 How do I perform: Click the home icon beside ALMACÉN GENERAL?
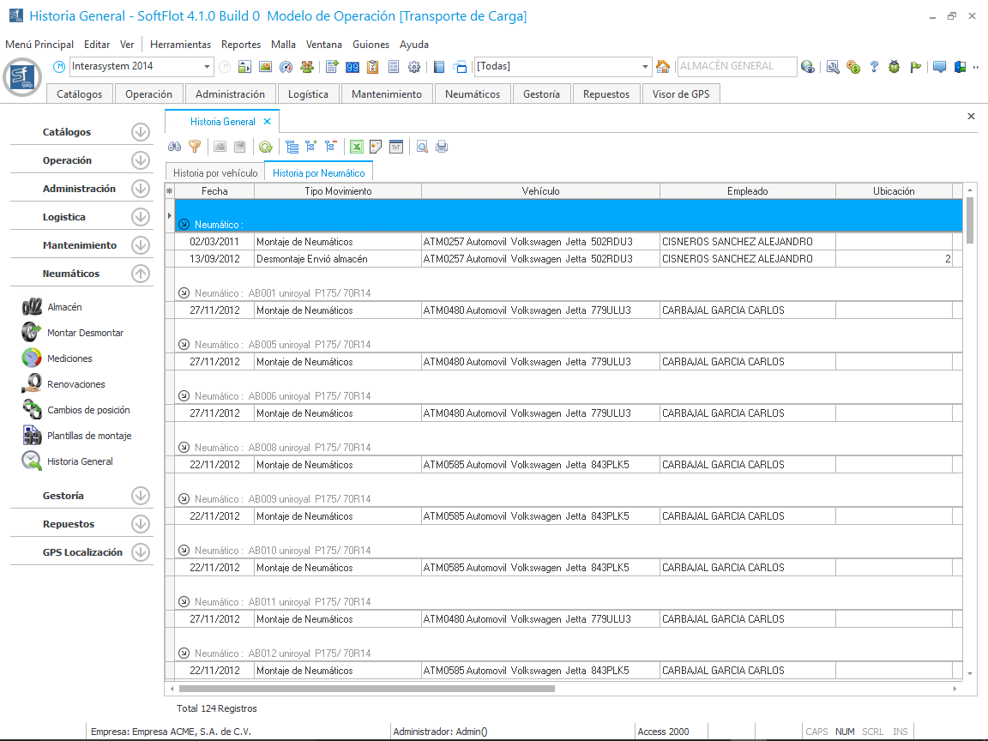coord(662,67)
